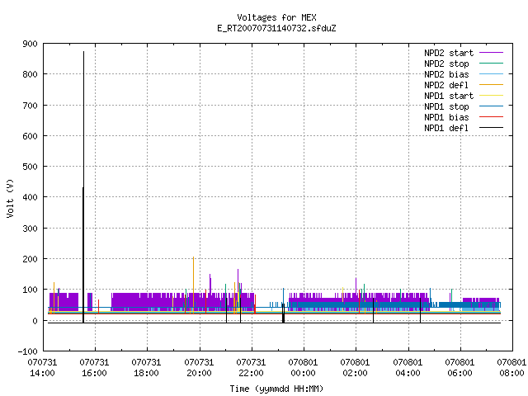Click the 600 y-axis tick label
This screenshot has width=528, height=396.
tap(30, 136)
